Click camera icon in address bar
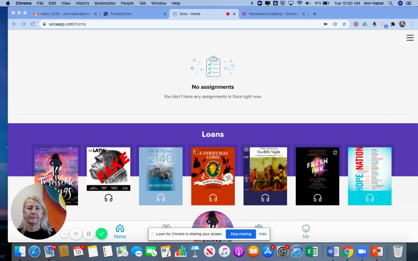 click(x=325, y=24)
